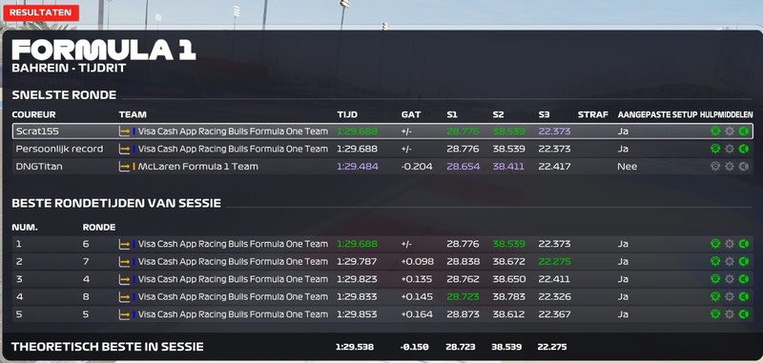The width and height of the screenshot is (763, 363).
Task: Click the red RESULTATEN tab label
Action: [x=40, y=12]
